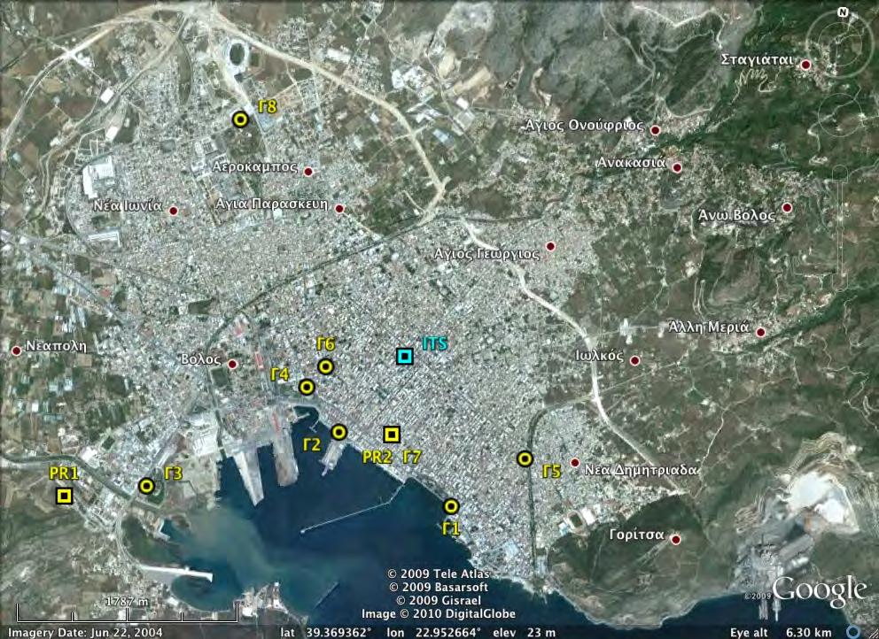Select the PR1 yellow square placemark
This screenshot has height=639, width=879.
coord(65,497)
